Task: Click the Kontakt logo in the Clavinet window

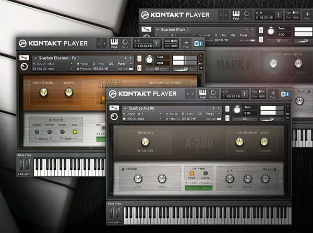Action: click(x=22, y=43)
